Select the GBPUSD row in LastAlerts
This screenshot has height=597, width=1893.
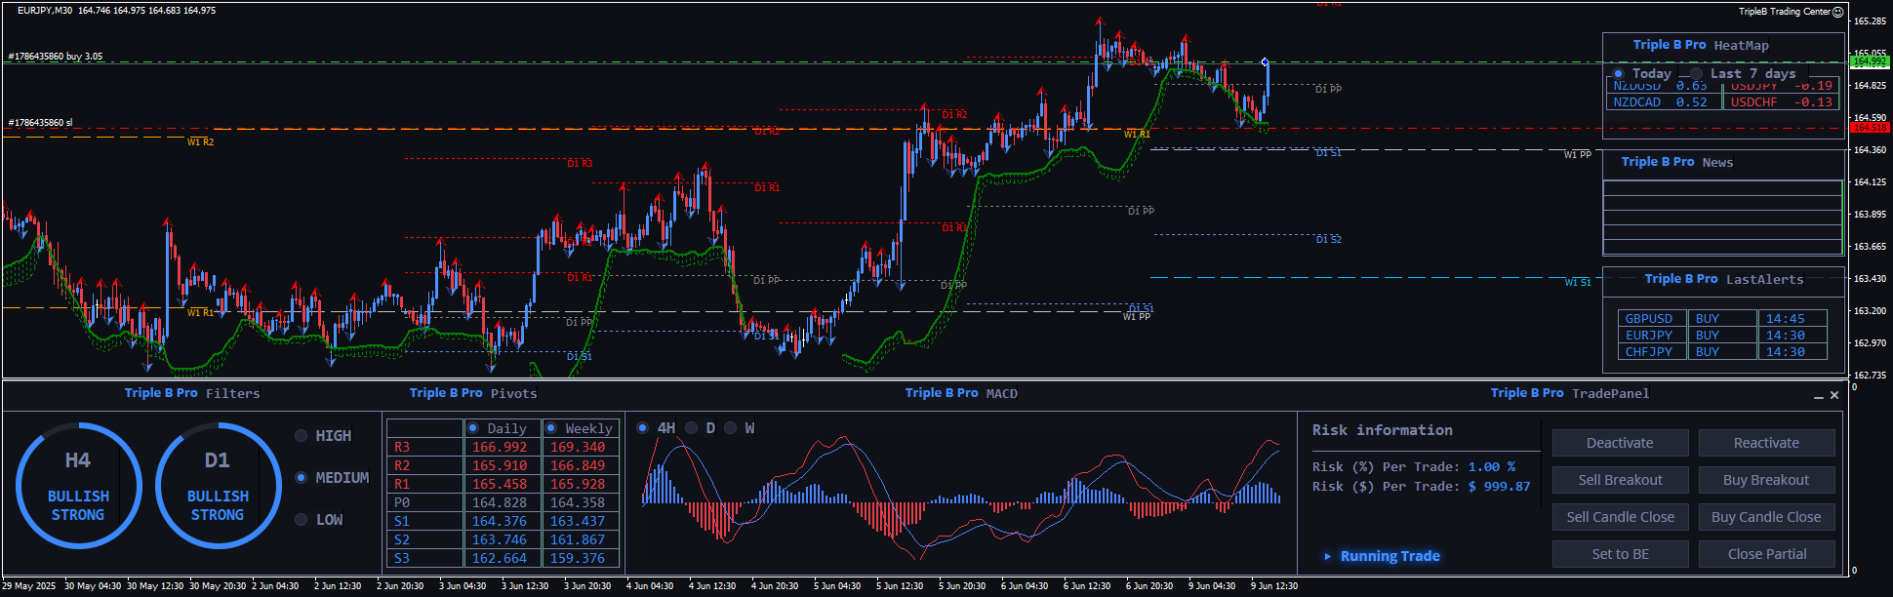[1648, 319]
